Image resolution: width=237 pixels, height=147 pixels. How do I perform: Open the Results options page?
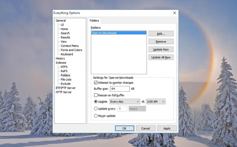click(x=65, y=37)
